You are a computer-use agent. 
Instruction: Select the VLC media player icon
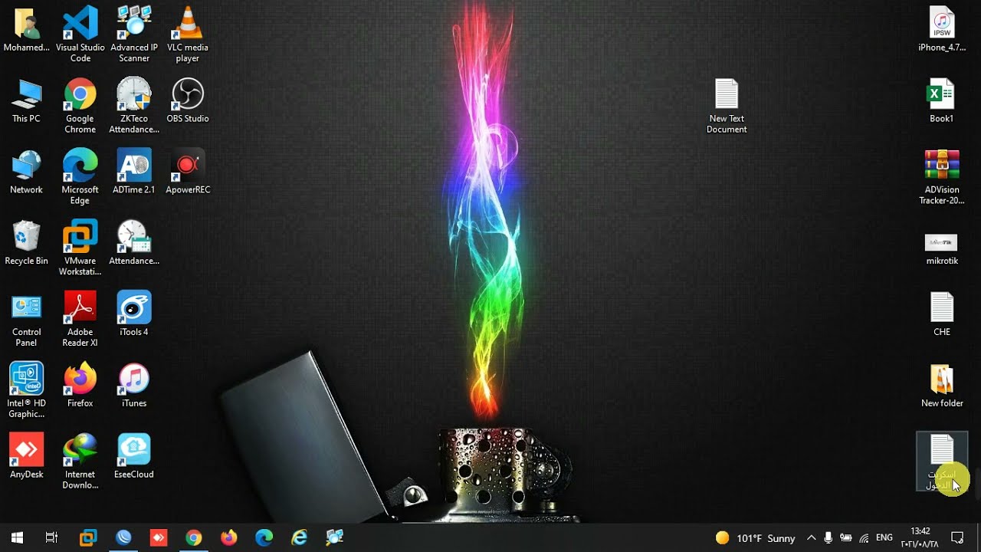coord(188,34)
